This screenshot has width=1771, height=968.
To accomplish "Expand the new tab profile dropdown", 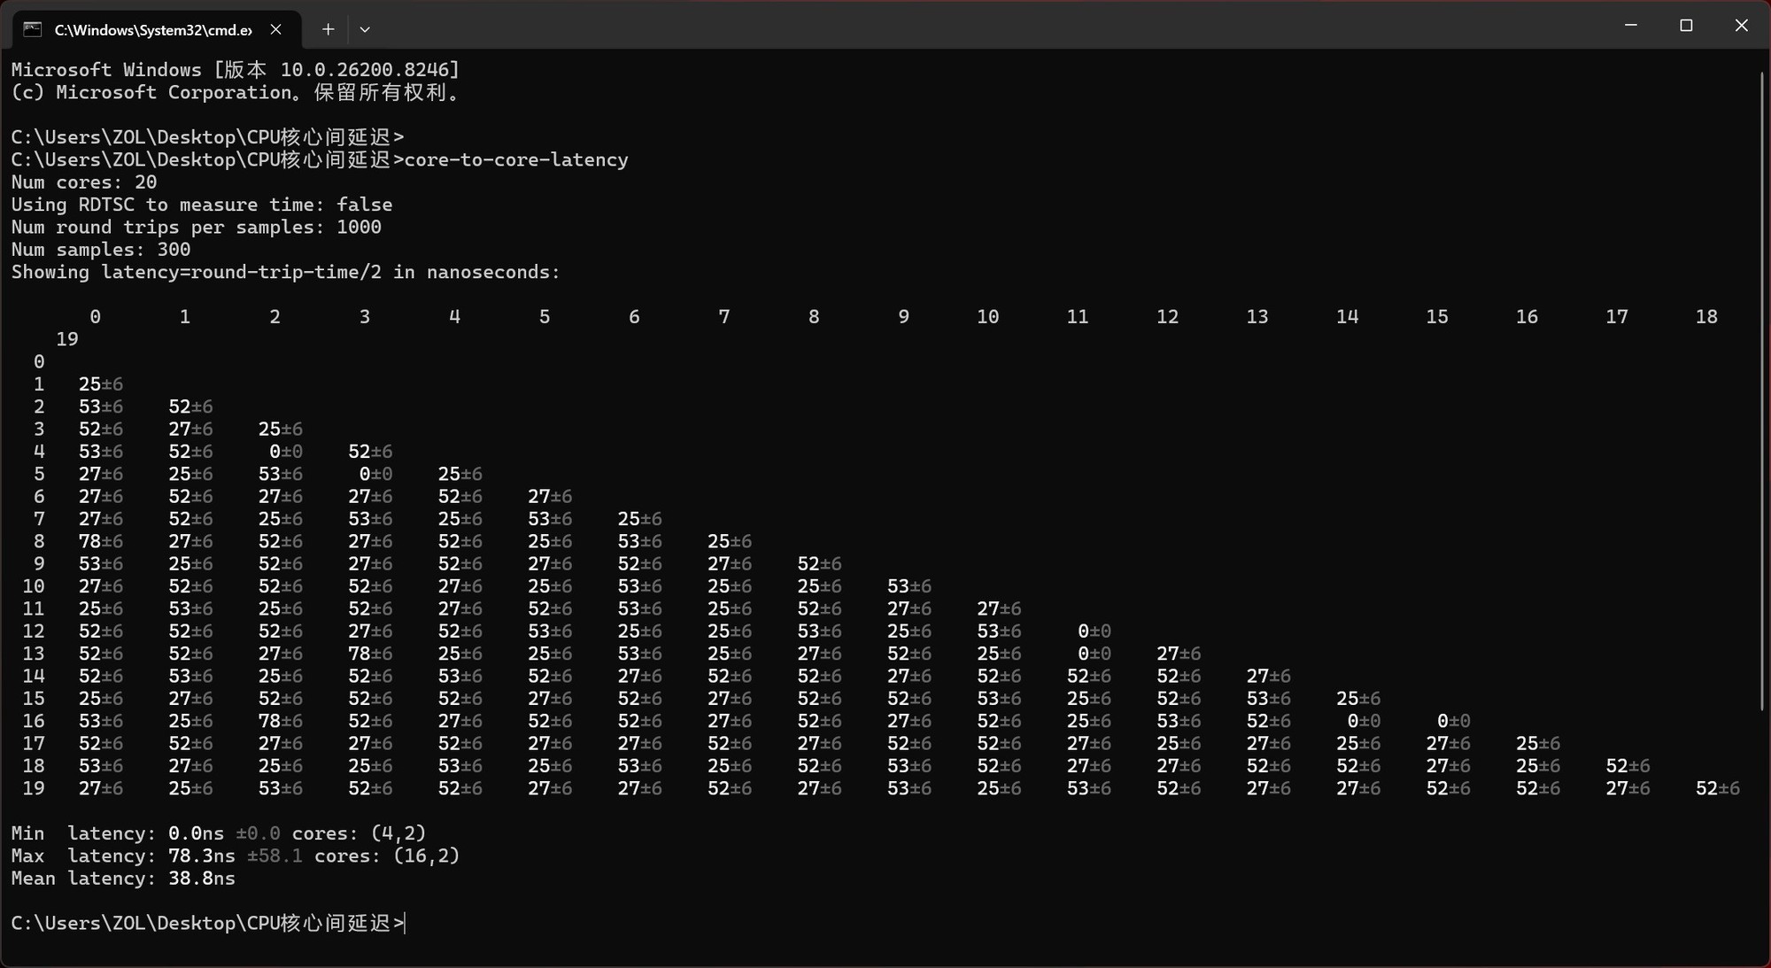I will (x=365, y=29).
